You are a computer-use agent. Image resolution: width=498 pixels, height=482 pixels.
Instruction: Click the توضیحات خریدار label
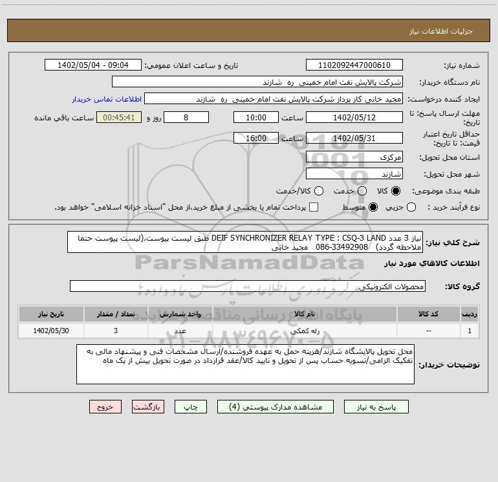[449, 365]
